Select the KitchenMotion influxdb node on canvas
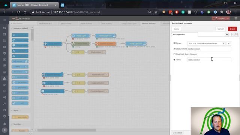This screenshot has width=240, height=135. point(98,75)
